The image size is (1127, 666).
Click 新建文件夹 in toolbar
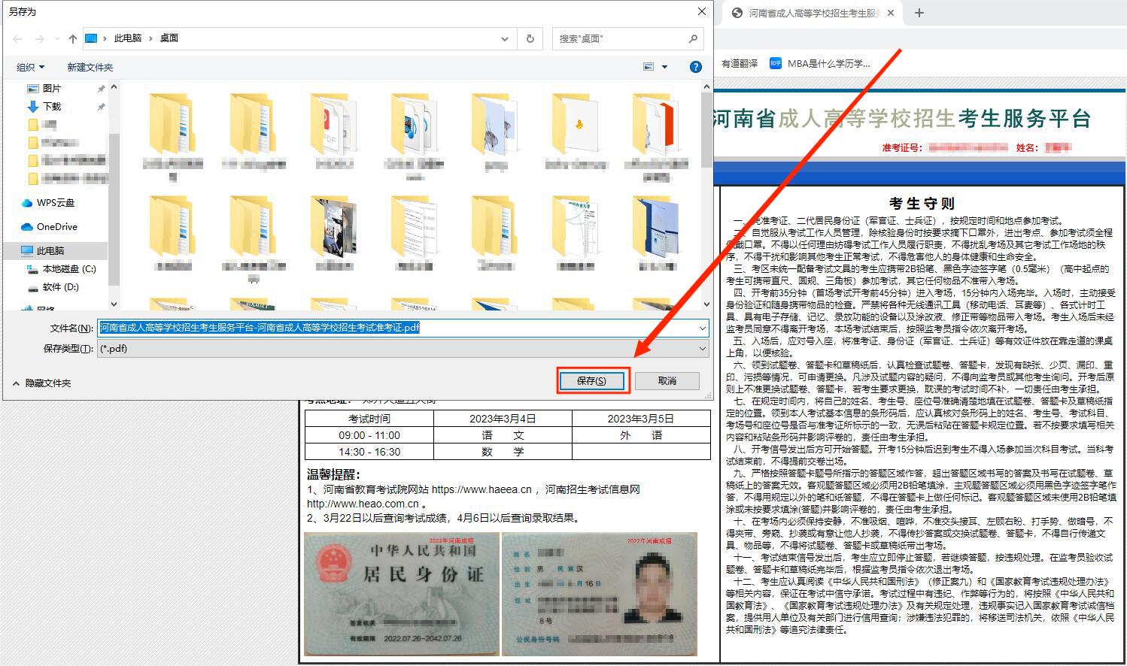click(90, 68)
